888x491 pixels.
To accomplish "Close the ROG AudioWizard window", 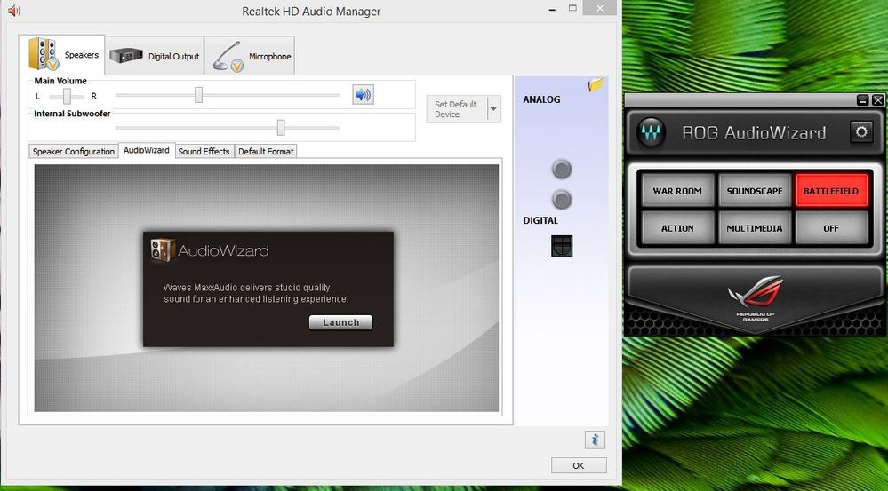I will click(878, 100).
